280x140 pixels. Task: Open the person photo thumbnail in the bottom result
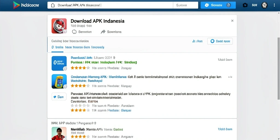(59, 133)
